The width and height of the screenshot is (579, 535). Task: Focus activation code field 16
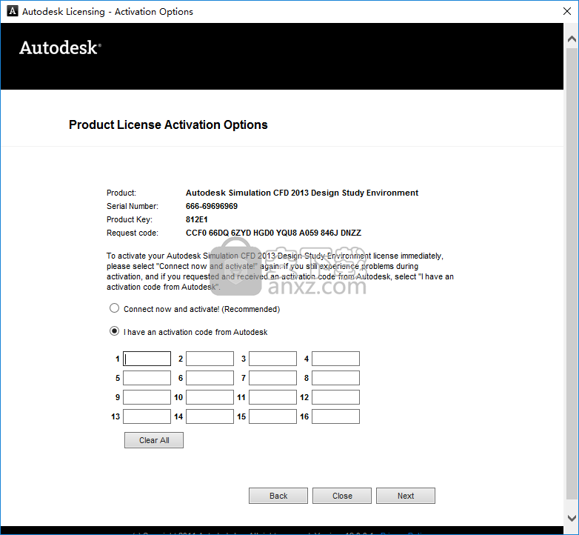(x=335, y=416)
